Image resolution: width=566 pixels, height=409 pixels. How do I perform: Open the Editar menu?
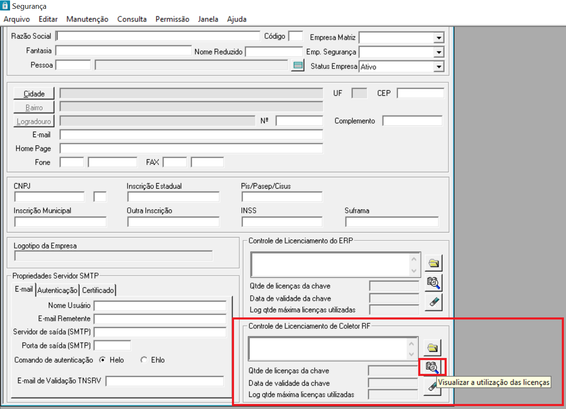(48, 19)
